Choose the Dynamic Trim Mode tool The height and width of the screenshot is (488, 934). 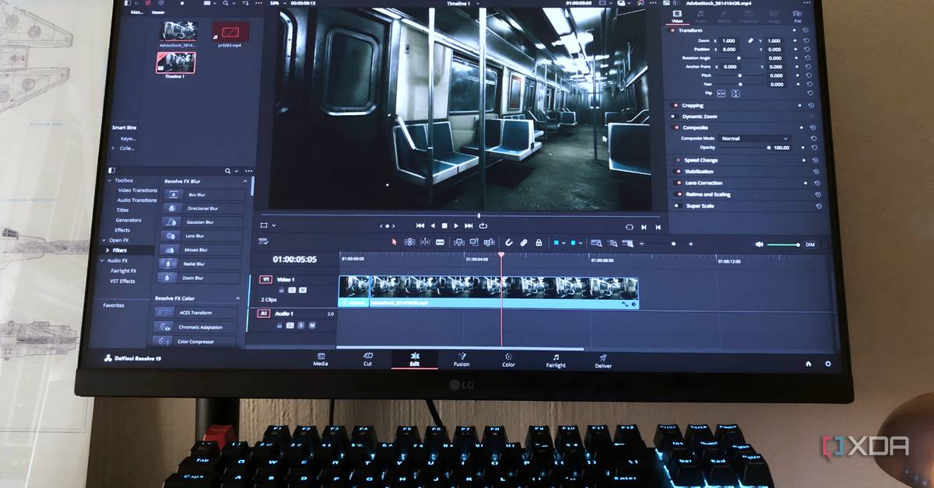click(425, 242)
